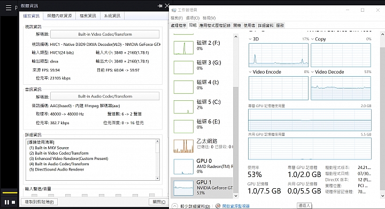Stop playback with the stop button
This screenshot has height=209, width=385.
[13, 202]
